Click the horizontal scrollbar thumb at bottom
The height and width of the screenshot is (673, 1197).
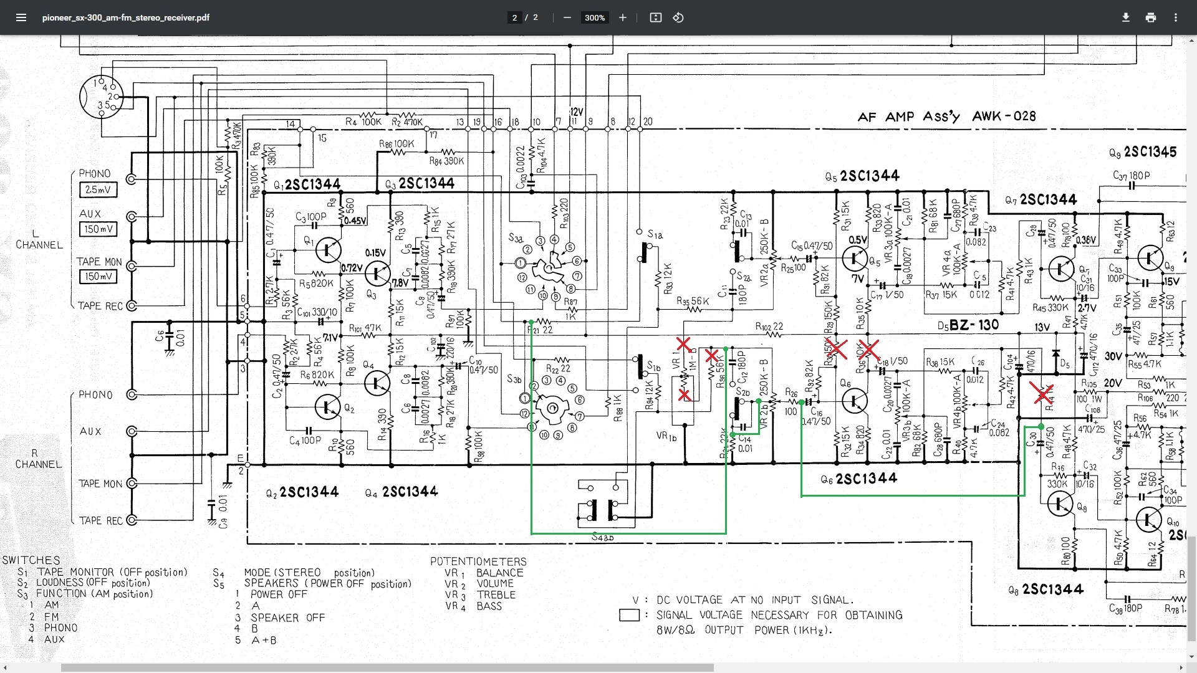387,667
